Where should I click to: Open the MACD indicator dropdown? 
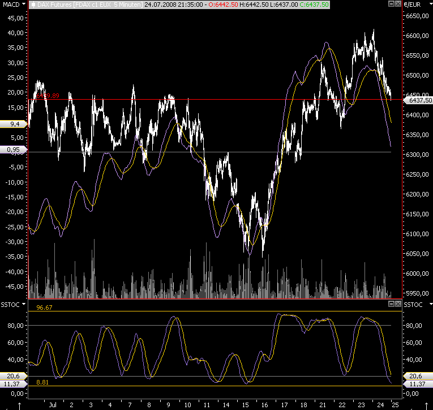pos(23,4)
